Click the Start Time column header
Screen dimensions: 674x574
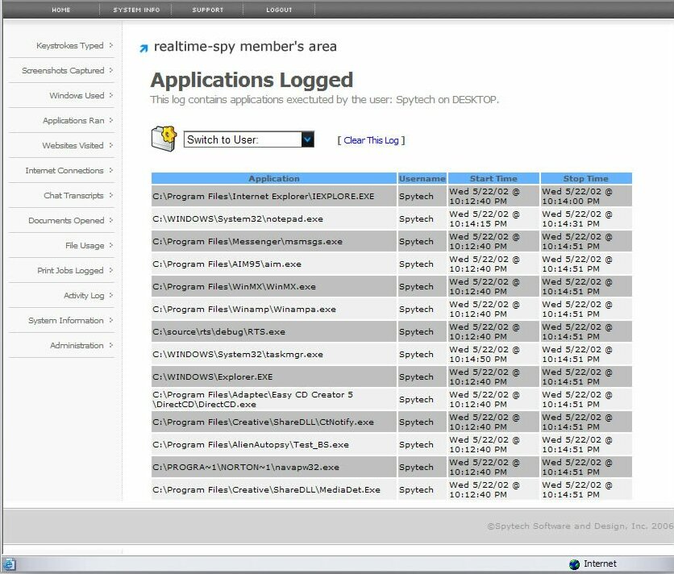tap(493, 178)
